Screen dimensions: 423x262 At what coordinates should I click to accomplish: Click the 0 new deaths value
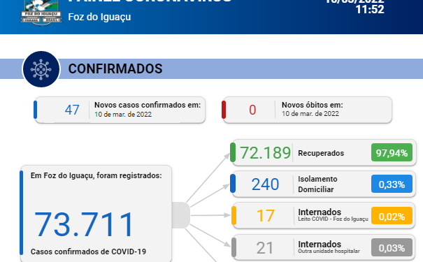point(252,110)
